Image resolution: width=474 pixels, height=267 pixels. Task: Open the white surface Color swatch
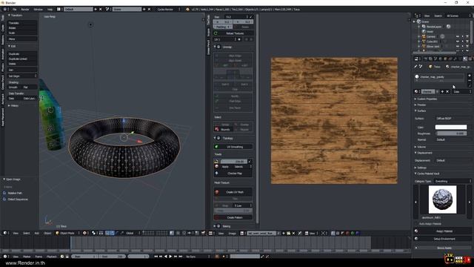pyautogui.click(x=451, y=127)
